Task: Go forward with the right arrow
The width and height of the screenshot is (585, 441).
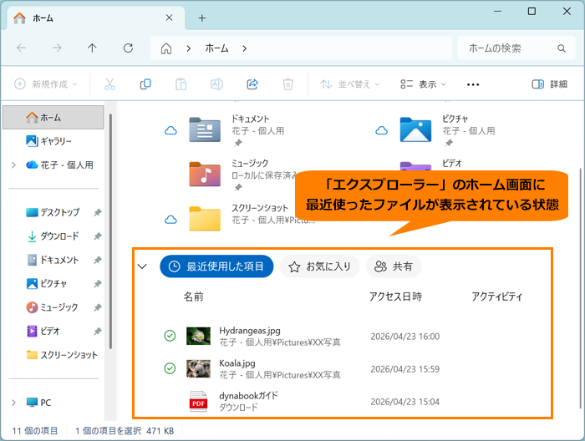Action: (x=57, y=48)
